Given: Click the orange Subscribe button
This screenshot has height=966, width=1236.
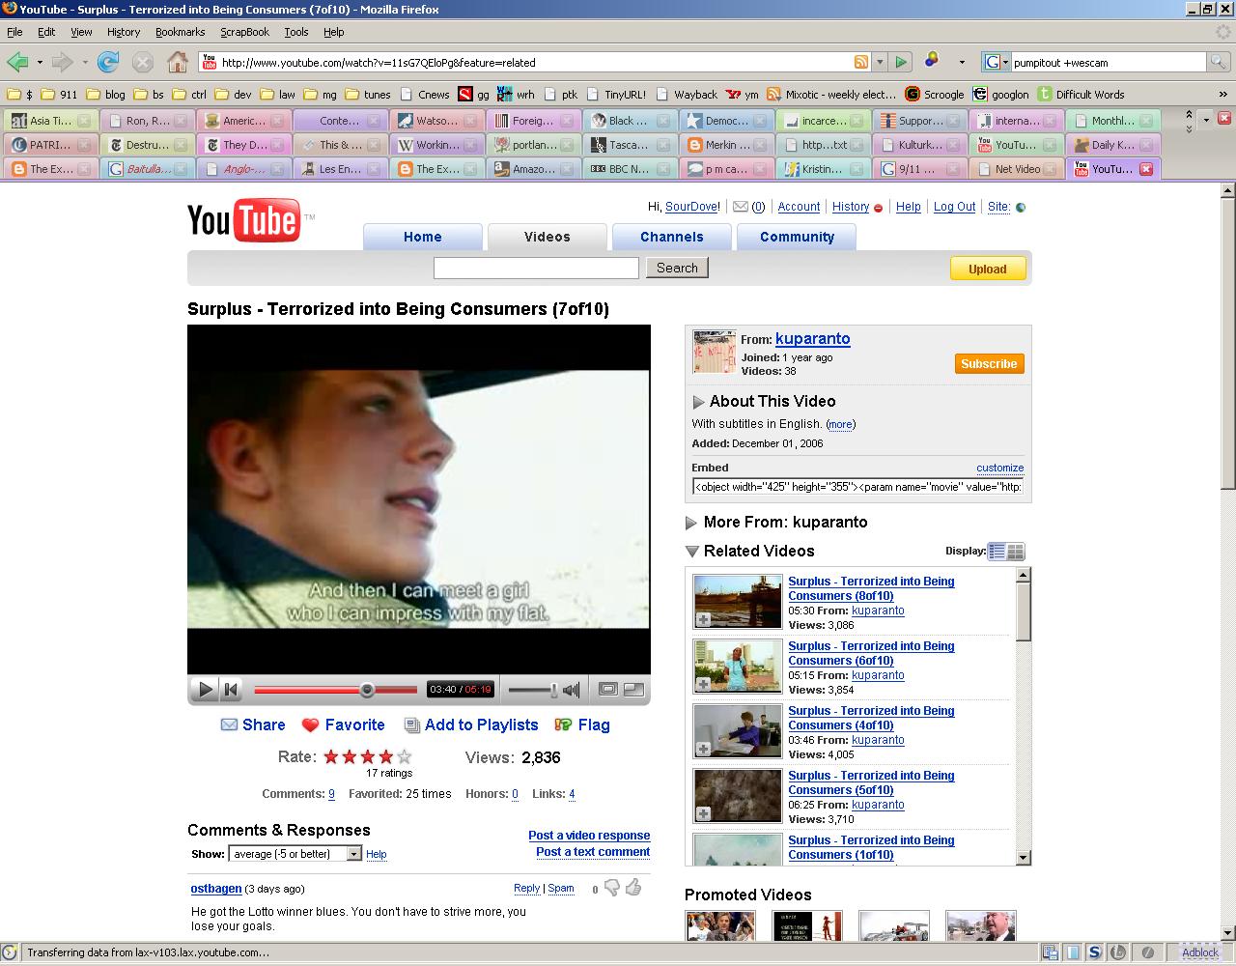Looking at the screenshot, I should 989,363.
